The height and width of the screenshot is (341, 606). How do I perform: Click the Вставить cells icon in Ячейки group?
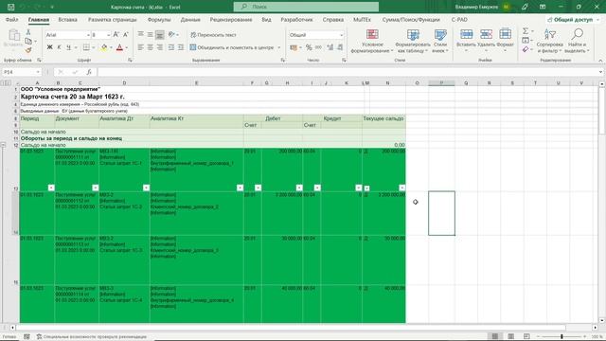coord(466,34)
